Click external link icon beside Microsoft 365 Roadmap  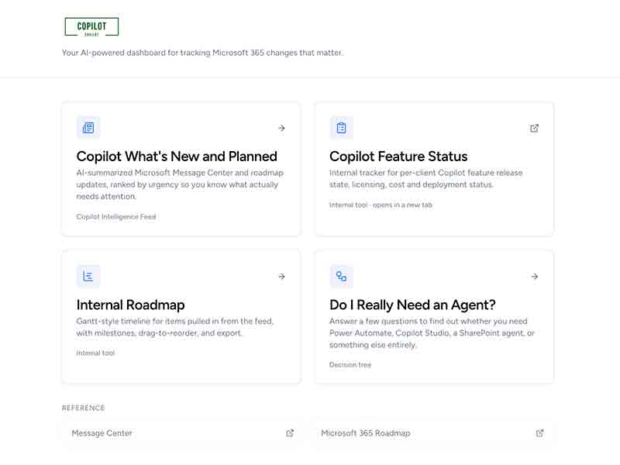point(539,433)
